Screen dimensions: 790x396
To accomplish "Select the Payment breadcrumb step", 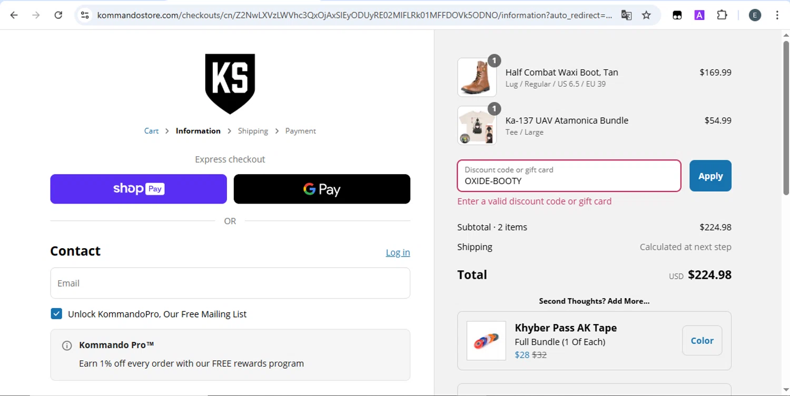I will 301,131.
